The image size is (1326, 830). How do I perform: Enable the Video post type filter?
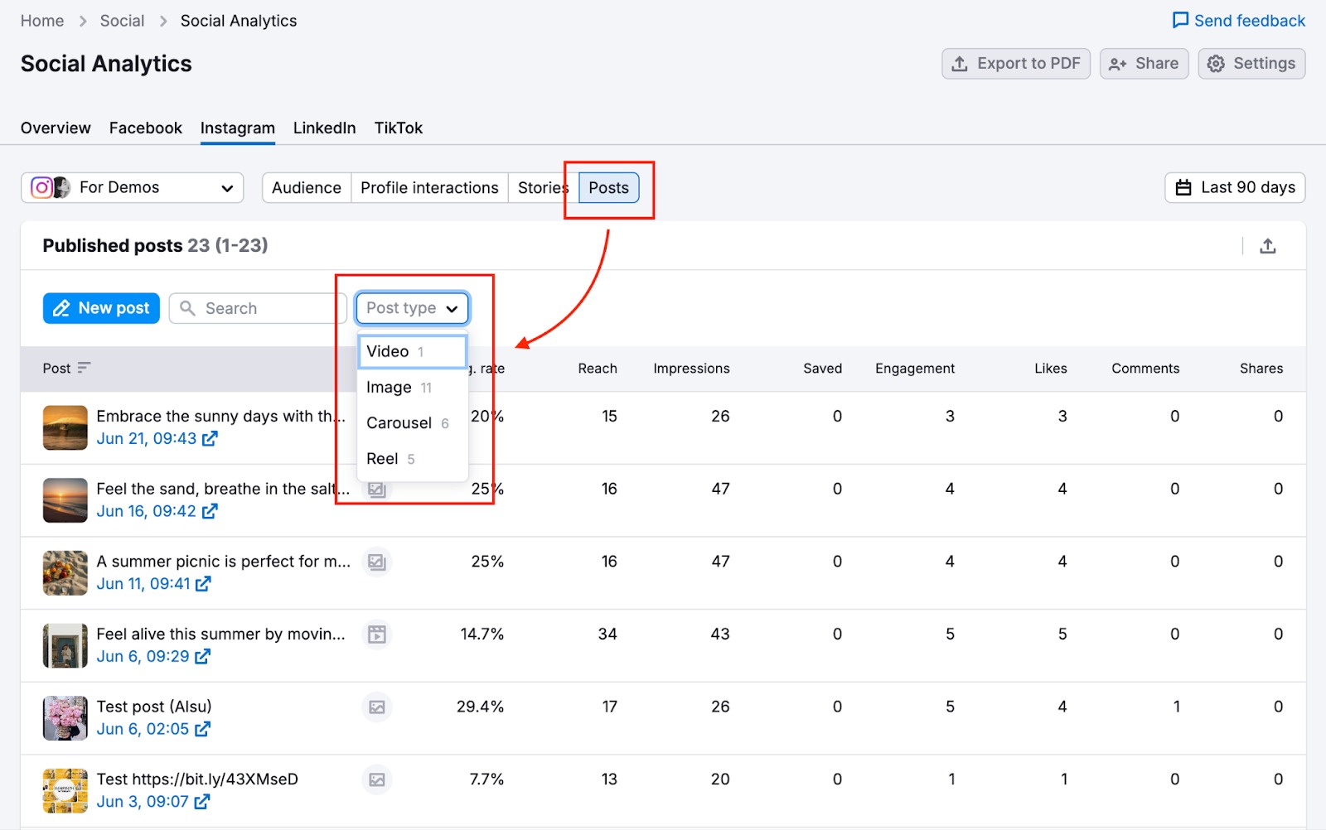[386, 350]
